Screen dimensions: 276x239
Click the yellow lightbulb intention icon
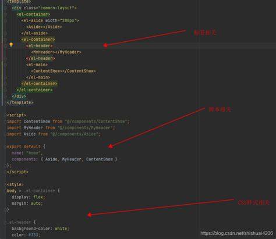click(x=11, y=45)
